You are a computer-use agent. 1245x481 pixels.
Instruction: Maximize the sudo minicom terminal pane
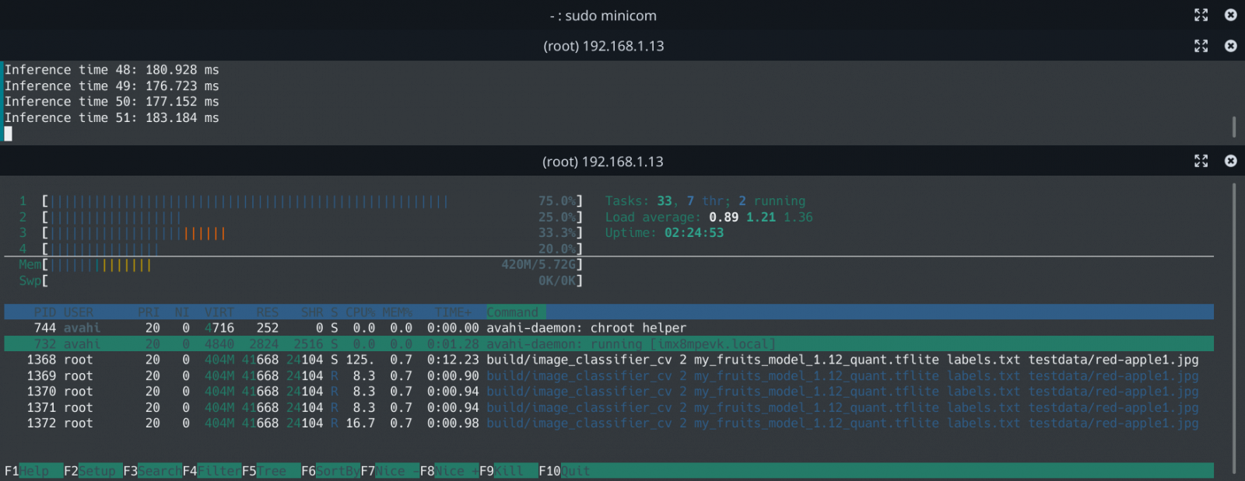pyautogui.click(x=1201, y=15)
